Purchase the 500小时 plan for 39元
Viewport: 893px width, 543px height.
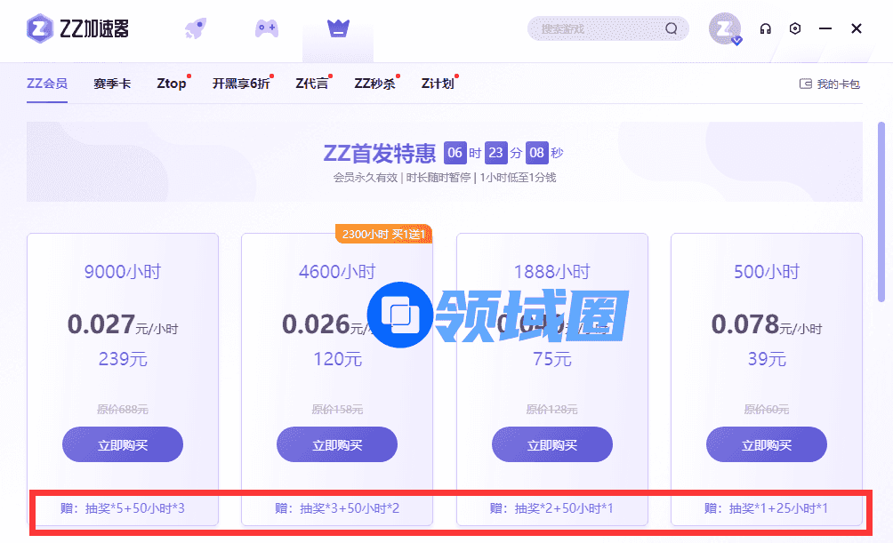[x=766, y=444]
